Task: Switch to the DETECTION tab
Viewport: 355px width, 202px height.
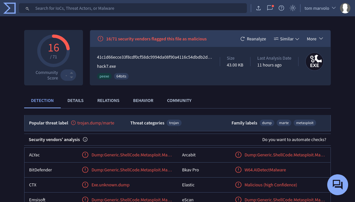Action: (42, 101)
